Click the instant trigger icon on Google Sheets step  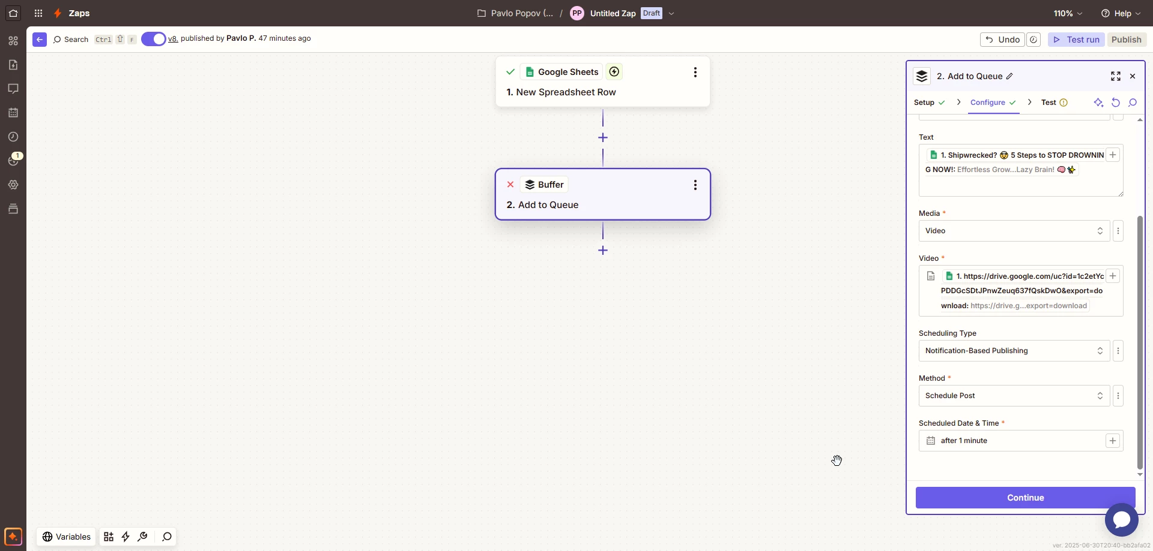pos(614,72)
